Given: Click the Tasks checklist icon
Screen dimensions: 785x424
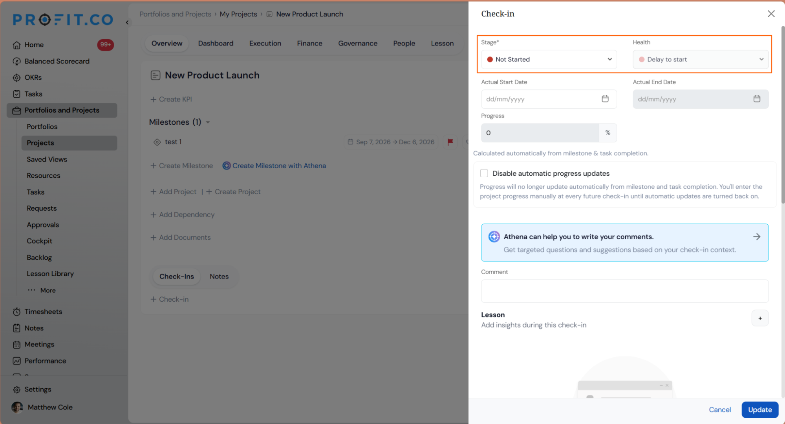Looking at the screenshot, I should pyautogui.click(x=16, y=94).
